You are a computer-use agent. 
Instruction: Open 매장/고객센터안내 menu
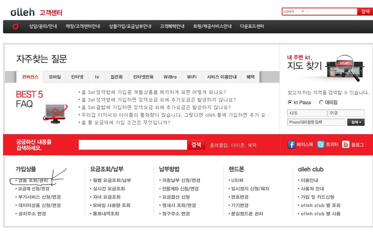click(83, 27)
